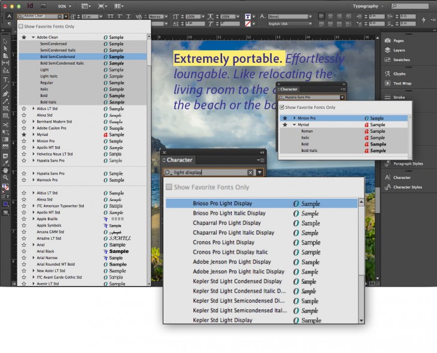
Task: Toggle the favorite star for Adobe Caslon Pro
Action: point(24,128)
